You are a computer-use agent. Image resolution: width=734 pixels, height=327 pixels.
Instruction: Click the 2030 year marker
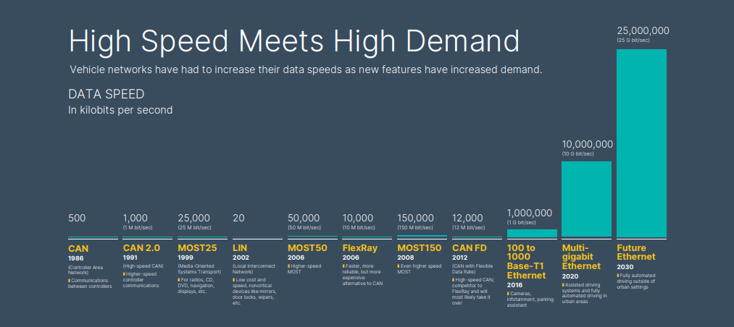pyautogui.click(x=625, y=267)
